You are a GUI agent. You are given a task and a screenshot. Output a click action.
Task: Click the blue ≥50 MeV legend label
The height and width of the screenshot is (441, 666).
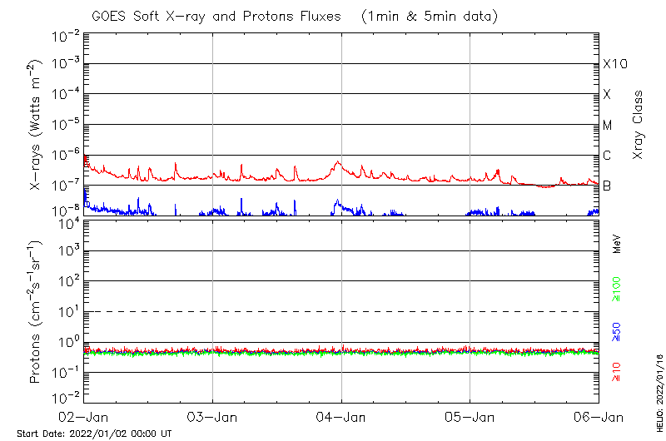(x=617, y=333)
